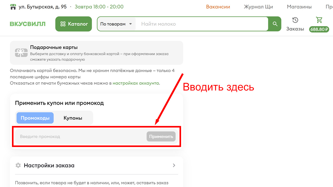Click the Применить купон или промокод heading
333x187 pixels.
tap(59, 103)
